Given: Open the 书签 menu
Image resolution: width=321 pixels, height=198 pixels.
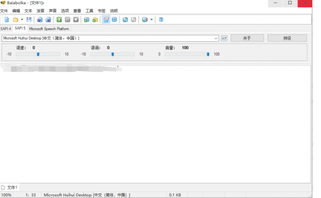Looking at the screenshot, I should tap(101, 11).
